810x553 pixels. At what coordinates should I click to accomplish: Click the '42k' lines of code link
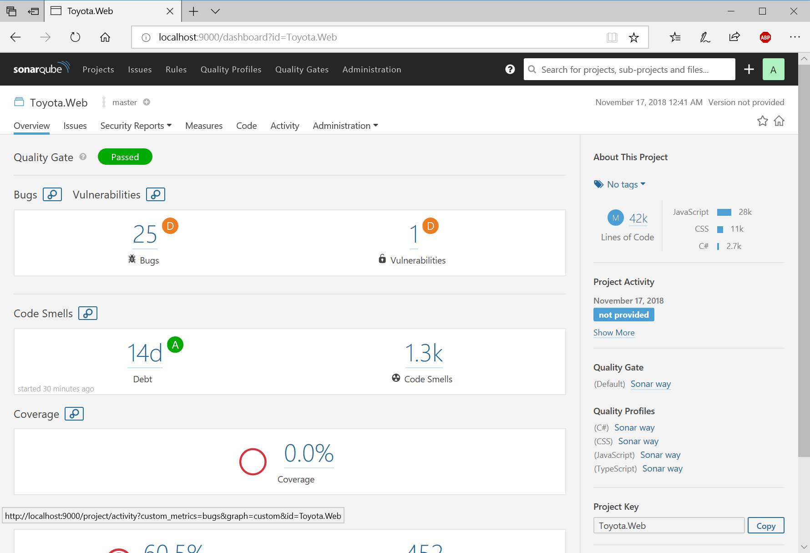coord(638,218)
